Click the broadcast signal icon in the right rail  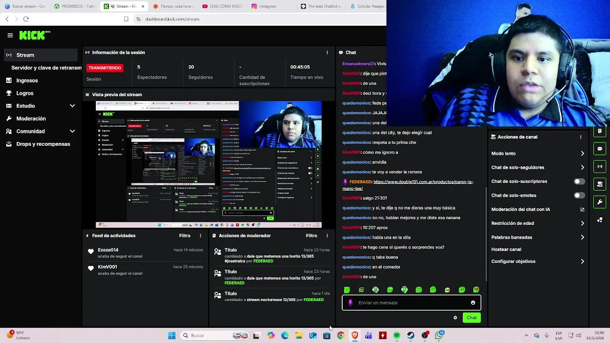[600, 166]
